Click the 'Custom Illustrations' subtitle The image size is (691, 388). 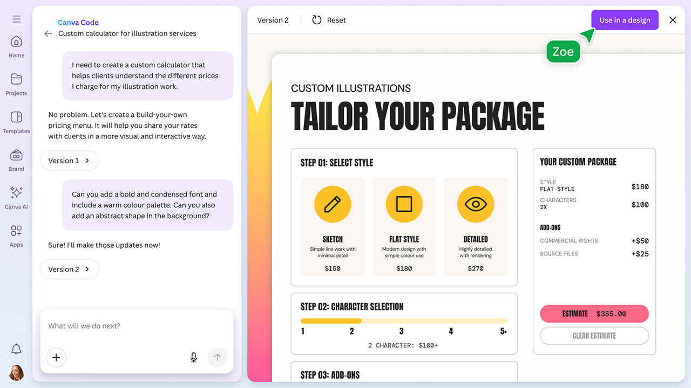(351, 88)
